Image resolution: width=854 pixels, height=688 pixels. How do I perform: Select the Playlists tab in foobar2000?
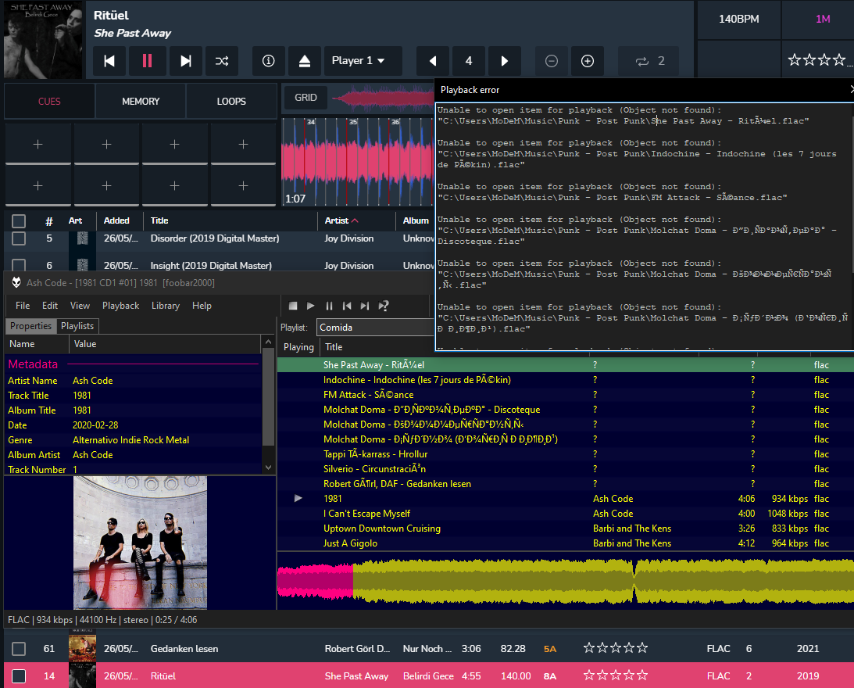(x=77, y=326)
